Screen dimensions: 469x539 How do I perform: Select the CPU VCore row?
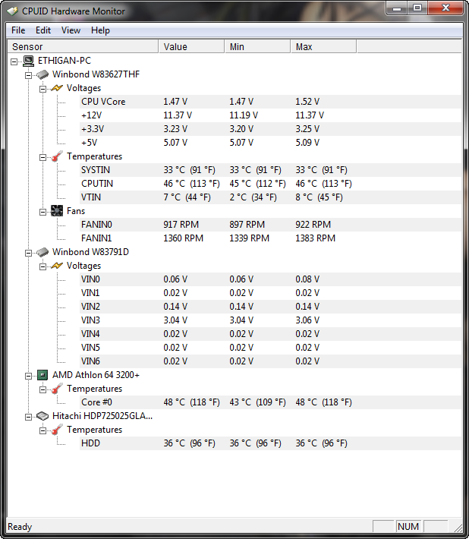270,102
